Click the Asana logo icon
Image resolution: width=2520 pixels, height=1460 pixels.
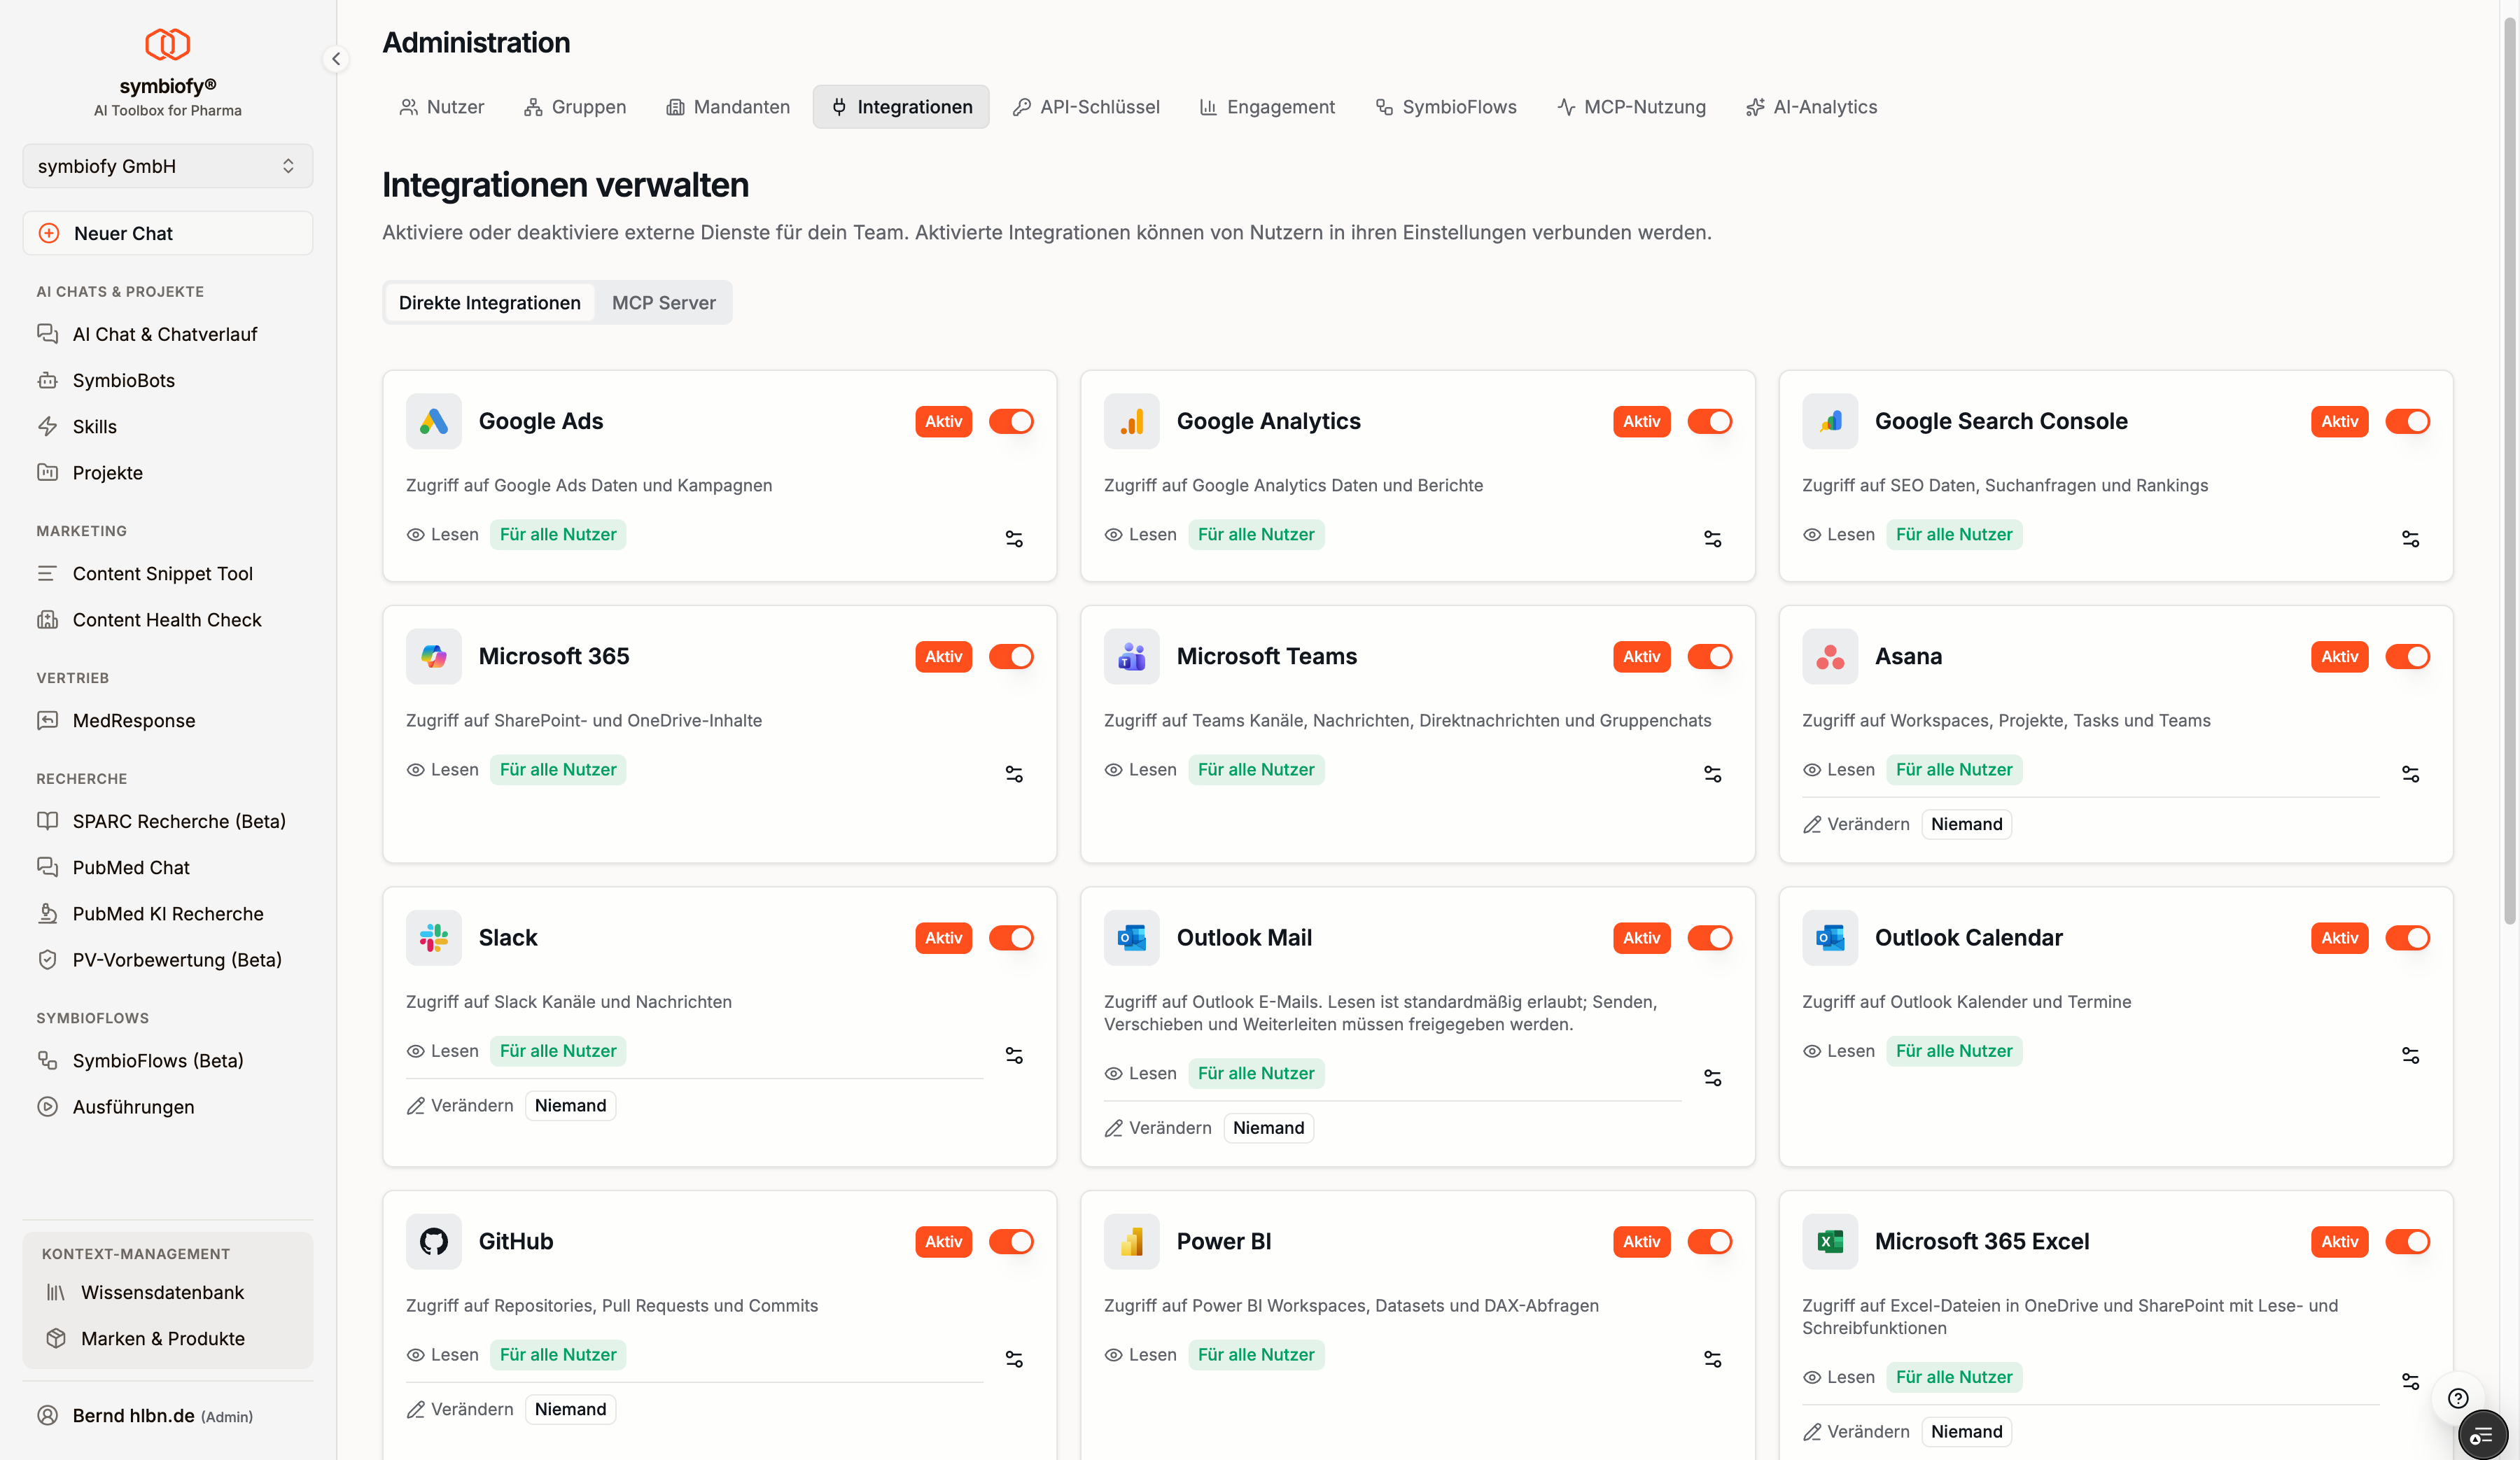[1829, 656]
